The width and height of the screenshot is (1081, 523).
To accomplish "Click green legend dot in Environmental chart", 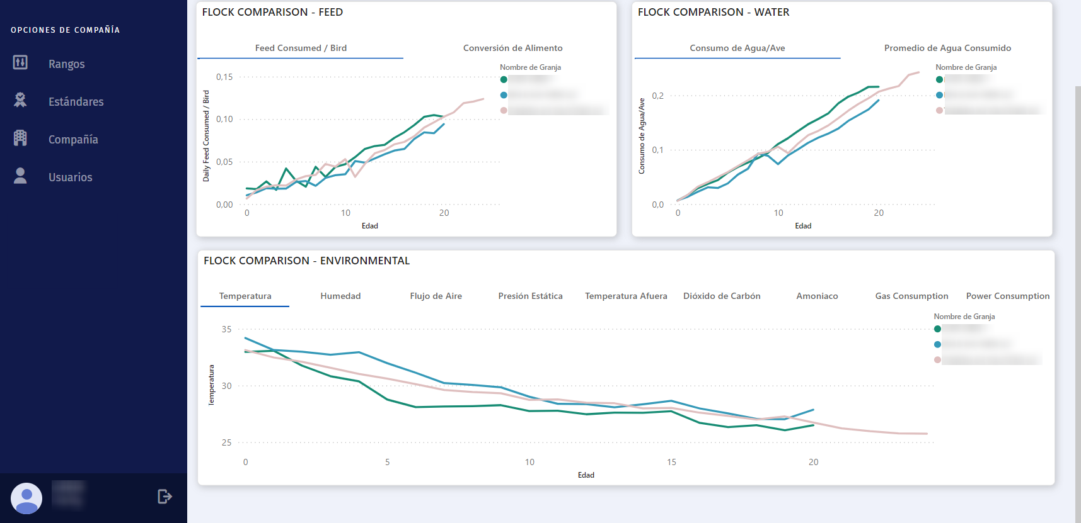I will coord(937,329).
